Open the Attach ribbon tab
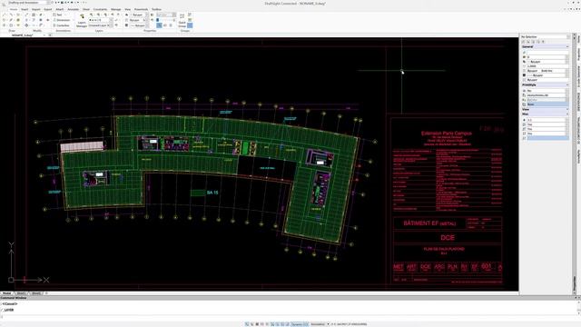Screen dimensions: 581x327 [60, 9]
